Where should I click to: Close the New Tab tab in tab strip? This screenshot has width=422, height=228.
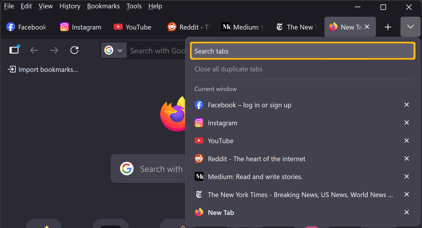pos(367,27)
